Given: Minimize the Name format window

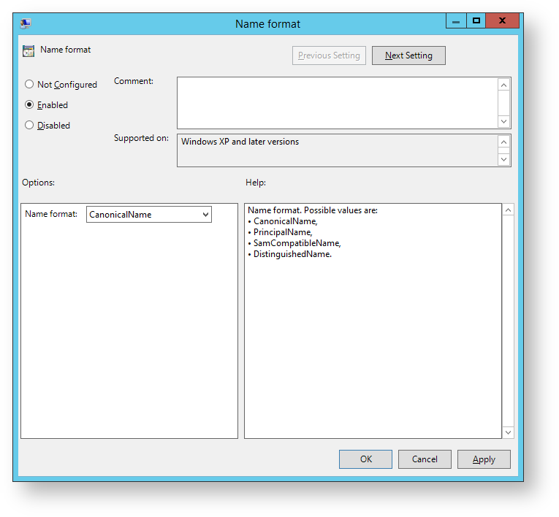Looking at the screenshot, I should point(456,21).
